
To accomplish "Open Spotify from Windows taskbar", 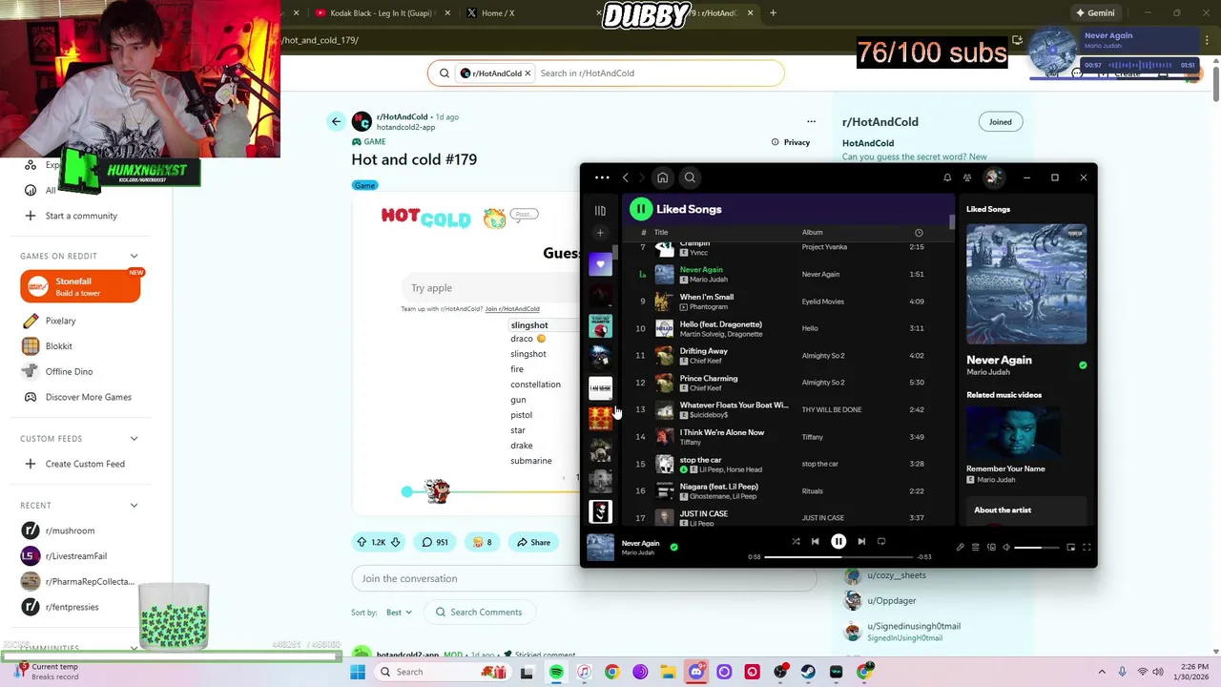I will (x=556, y=672).
